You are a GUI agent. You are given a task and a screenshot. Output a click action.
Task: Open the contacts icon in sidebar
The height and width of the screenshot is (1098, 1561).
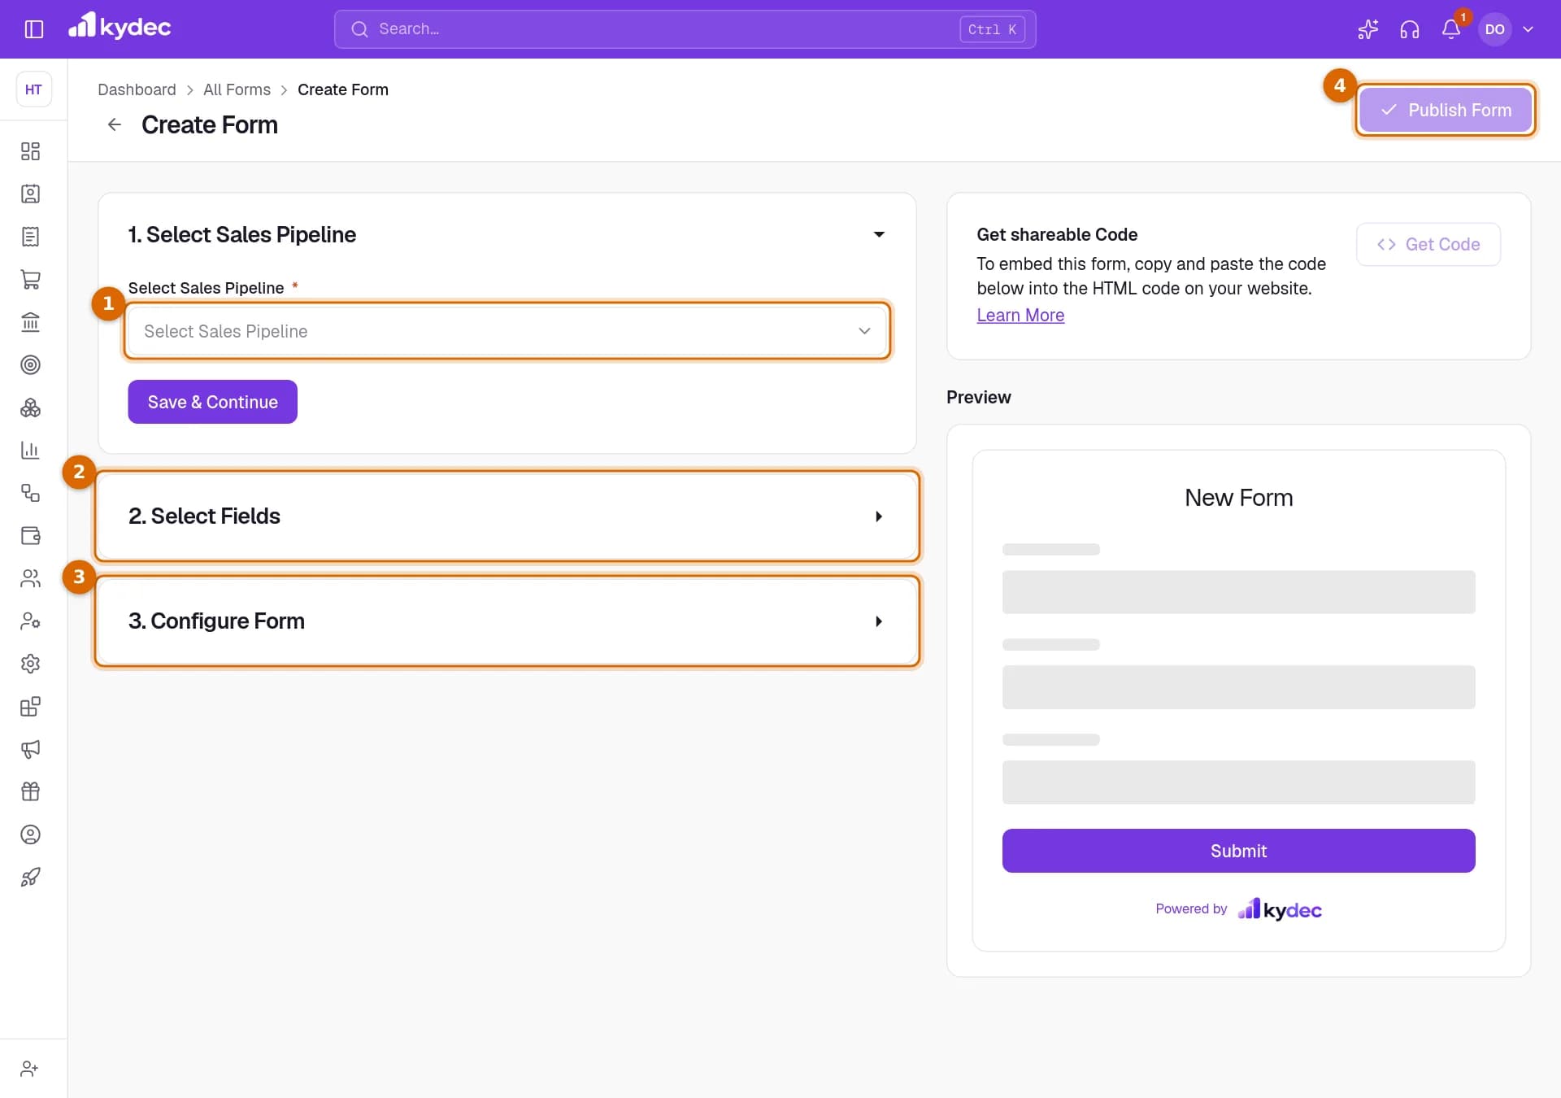tap(30, 194)
